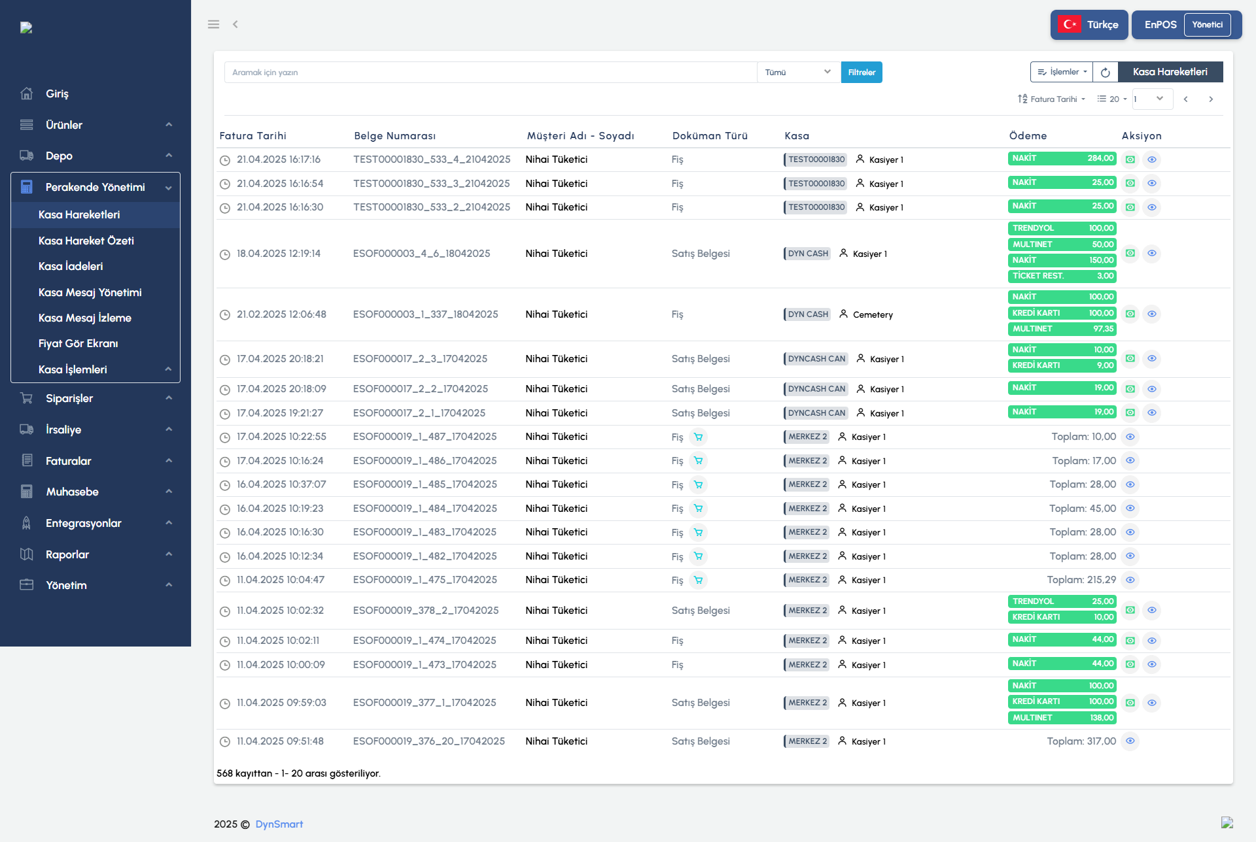Screen dimensions: 1256x842
Task: Click the back chevron in top bar
Action: (235, 24)
